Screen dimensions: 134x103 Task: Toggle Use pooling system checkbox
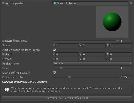54,73
